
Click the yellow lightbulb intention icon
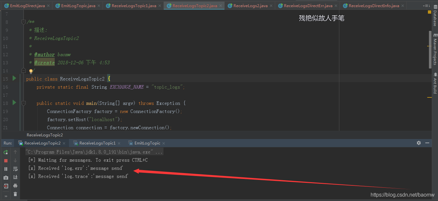[31, 71]
